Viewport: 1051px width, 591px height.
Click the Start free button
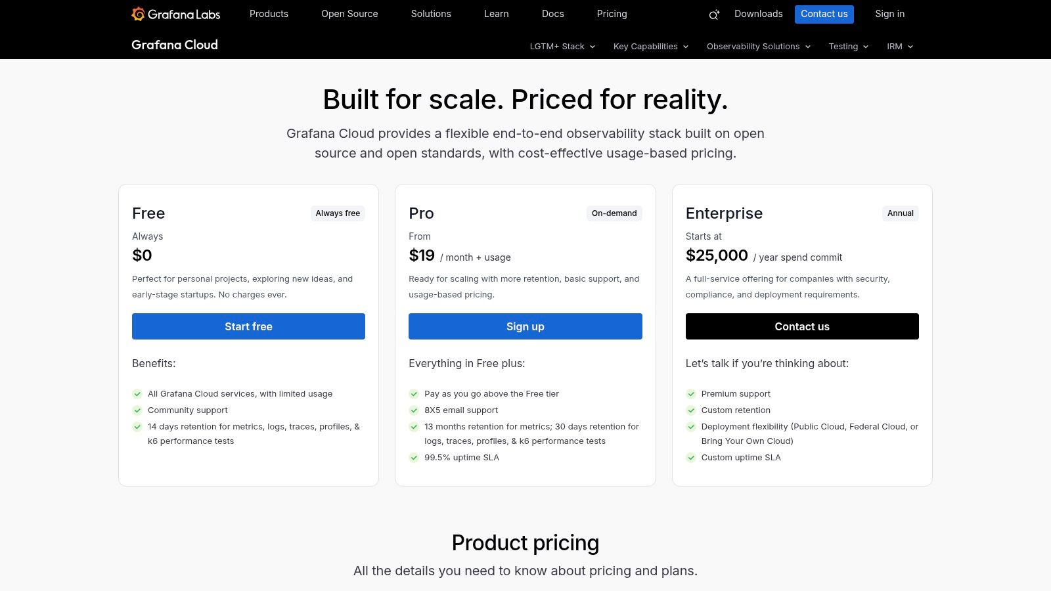click(x=248, y=326)
